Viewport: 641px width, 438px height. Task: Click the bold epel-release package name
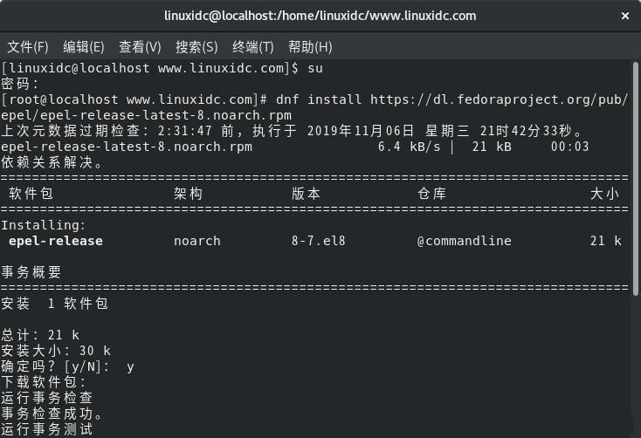click(x=56, y=241)
